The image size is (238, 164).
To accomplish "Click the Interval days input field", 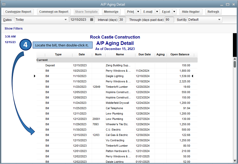I will coord(122,20).
